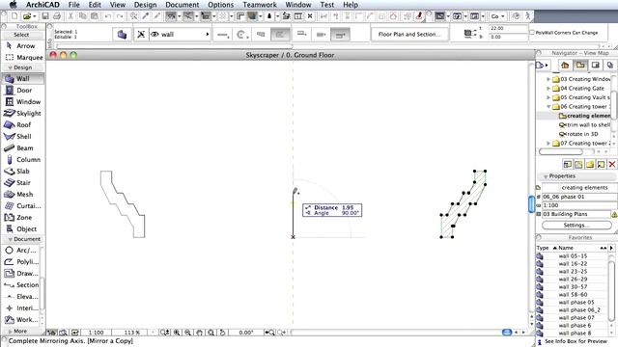This screenshot has width=618, height=347.
Task: Click the 1:100 scale button at bottom
Action: [97, 333]
